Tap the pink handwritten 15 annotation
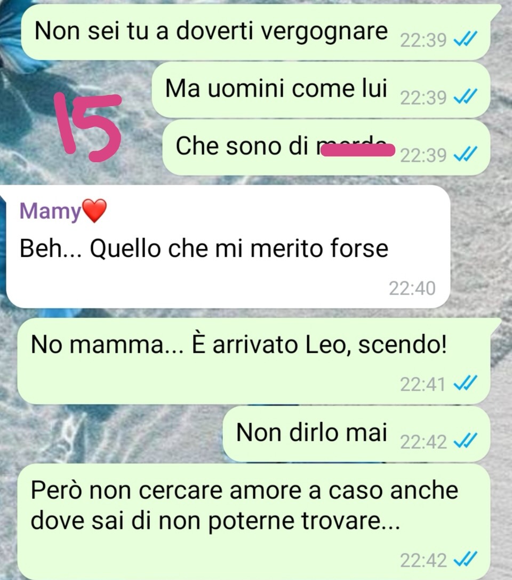 (x=88, y=127)
